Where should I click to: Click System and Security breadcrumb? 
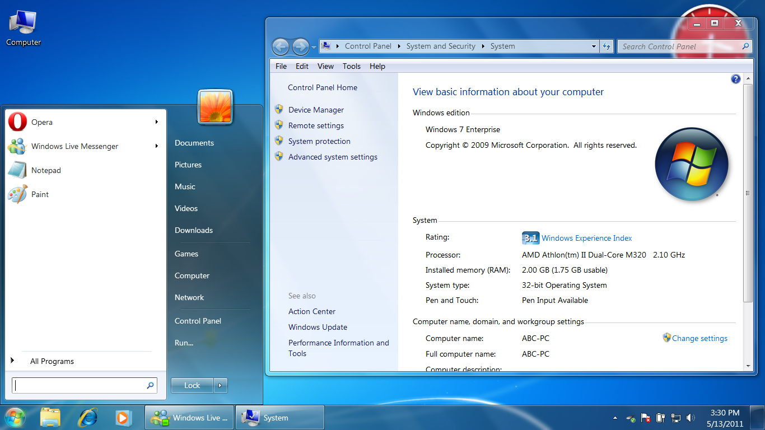click(x=441, y=46)
